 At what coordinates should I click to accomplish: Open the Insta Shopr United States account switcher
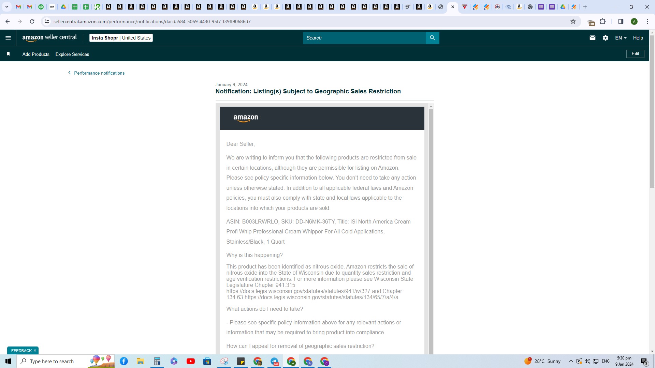[x=121, y=38]
